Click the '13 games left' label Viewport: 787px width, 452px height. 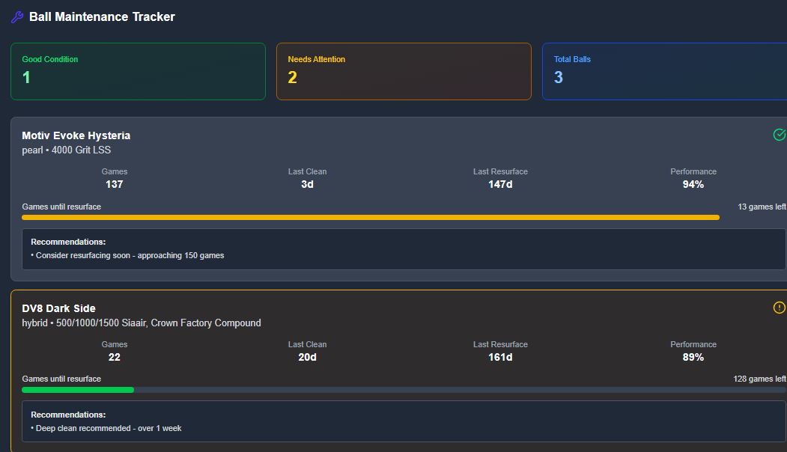point(762,207)
